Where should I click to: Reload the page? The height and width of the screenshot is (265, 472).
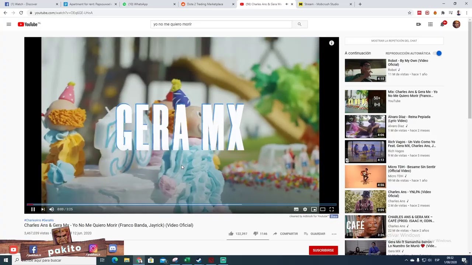click(21, 13)
